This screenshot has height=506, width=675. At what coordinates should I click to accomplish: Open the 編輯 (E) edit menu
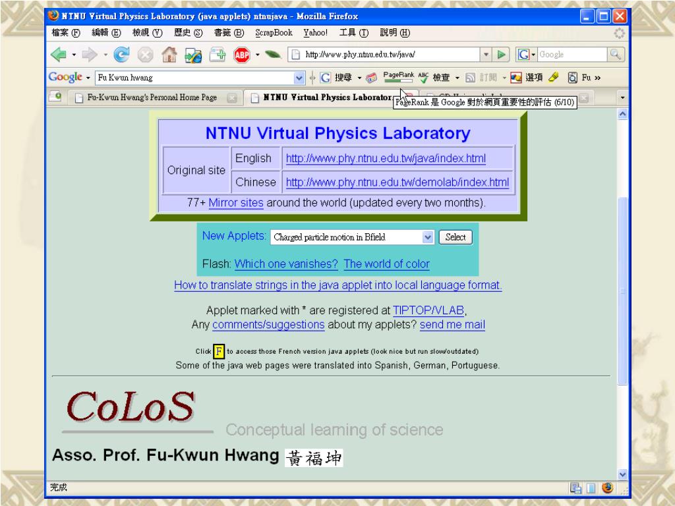coord(106,33)
